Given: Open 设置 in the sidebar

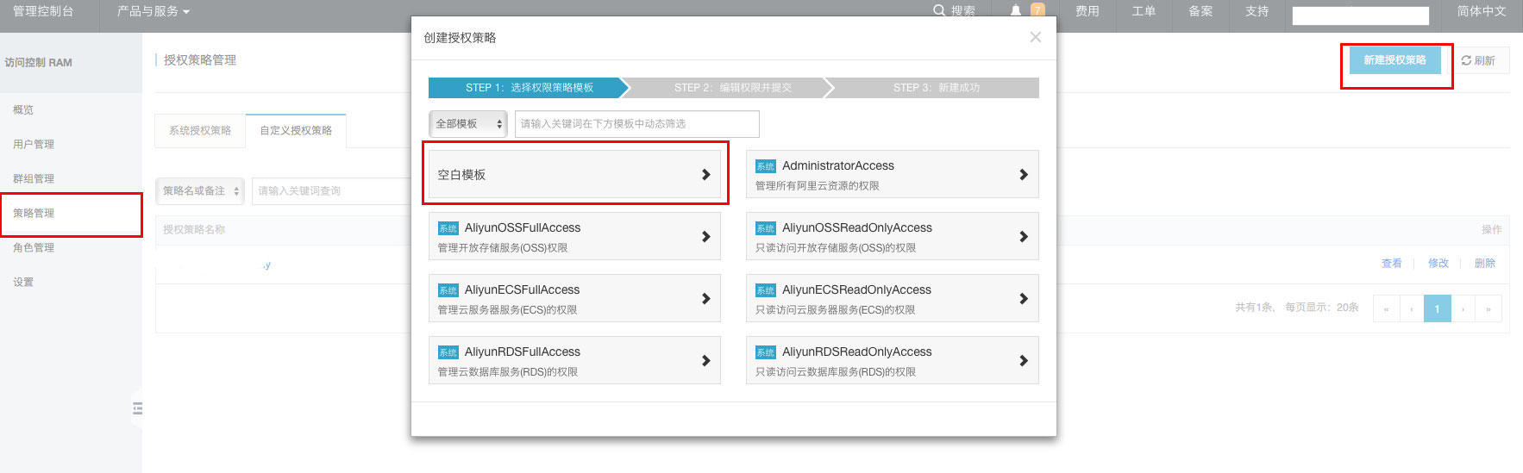Looking at the screenshot, I should coord(23,283).
